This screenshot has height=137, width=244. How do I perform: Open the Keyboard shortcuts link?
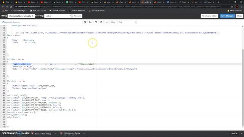[11, 22]
